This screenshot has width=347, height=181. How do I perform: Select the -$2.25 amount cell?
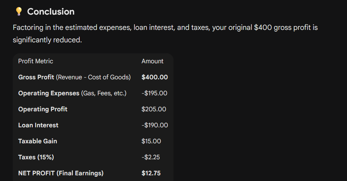[x=151, y=157]
